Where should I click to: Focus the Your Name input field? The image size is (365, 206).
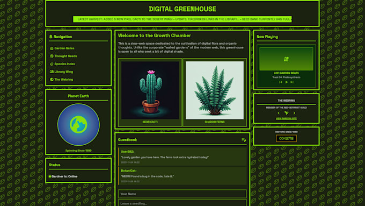[182, 194]
